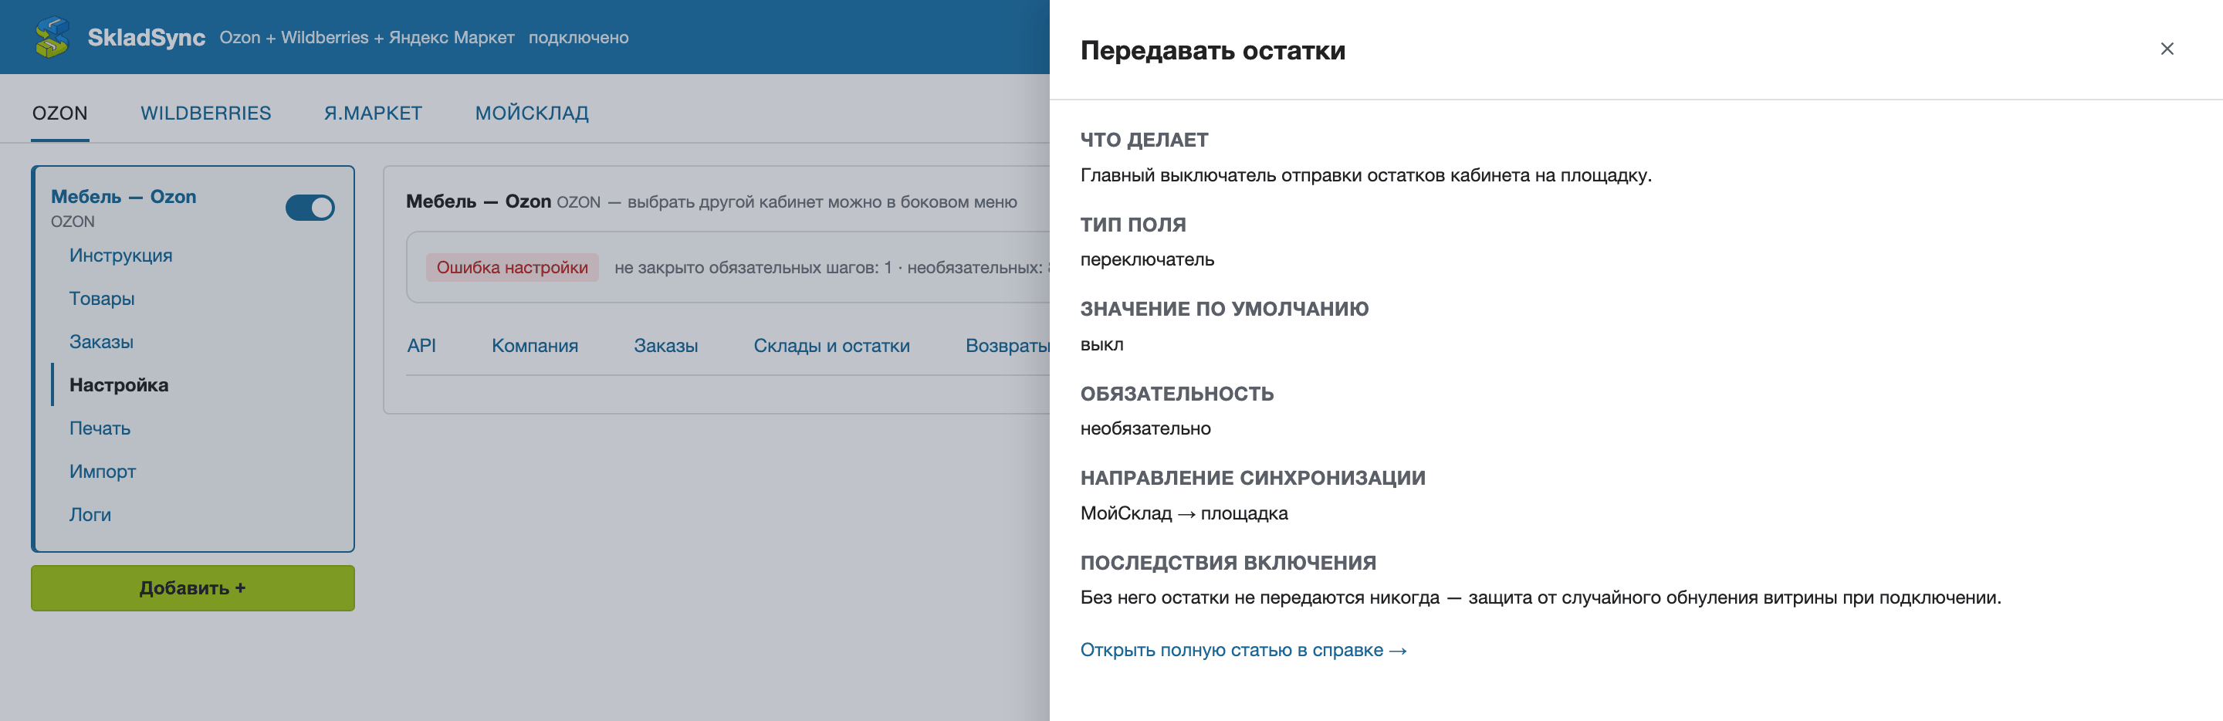Click the не закрыто обязательных шагов message
This screenshot has width=2223, height=721.
point(831,268)
